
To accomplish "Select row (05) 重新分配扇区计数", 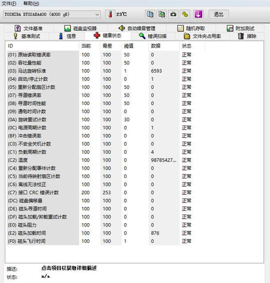I will pyautogui.click(x=106, y=87).
